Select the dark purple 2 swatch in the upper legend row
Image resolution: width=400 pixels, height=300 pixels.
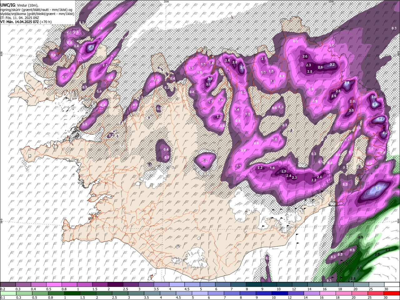pos(115,285)
